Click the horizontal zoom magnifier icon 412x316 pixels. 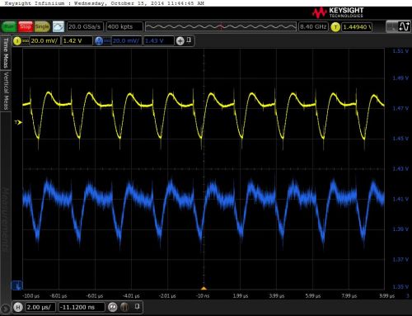tap(113, 307)
